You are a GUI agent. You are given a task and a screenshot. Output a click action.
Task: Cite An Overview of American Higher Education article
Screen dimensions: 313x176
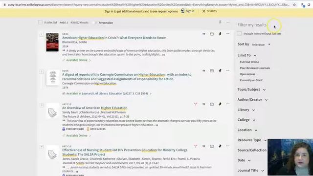click(203, 104)
